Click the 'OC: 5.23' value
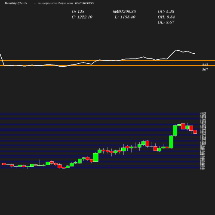 pyautogui.click(x=166, y=12)
